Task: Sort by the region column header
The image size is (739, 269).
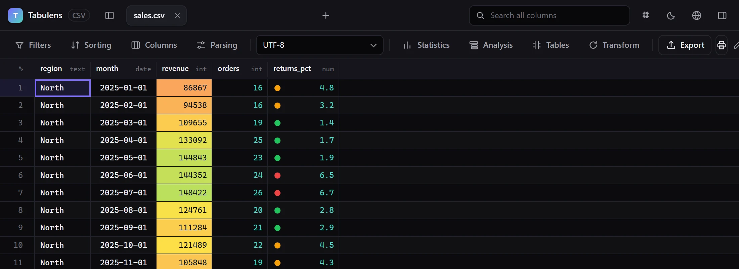Action: tap(62, 69)
